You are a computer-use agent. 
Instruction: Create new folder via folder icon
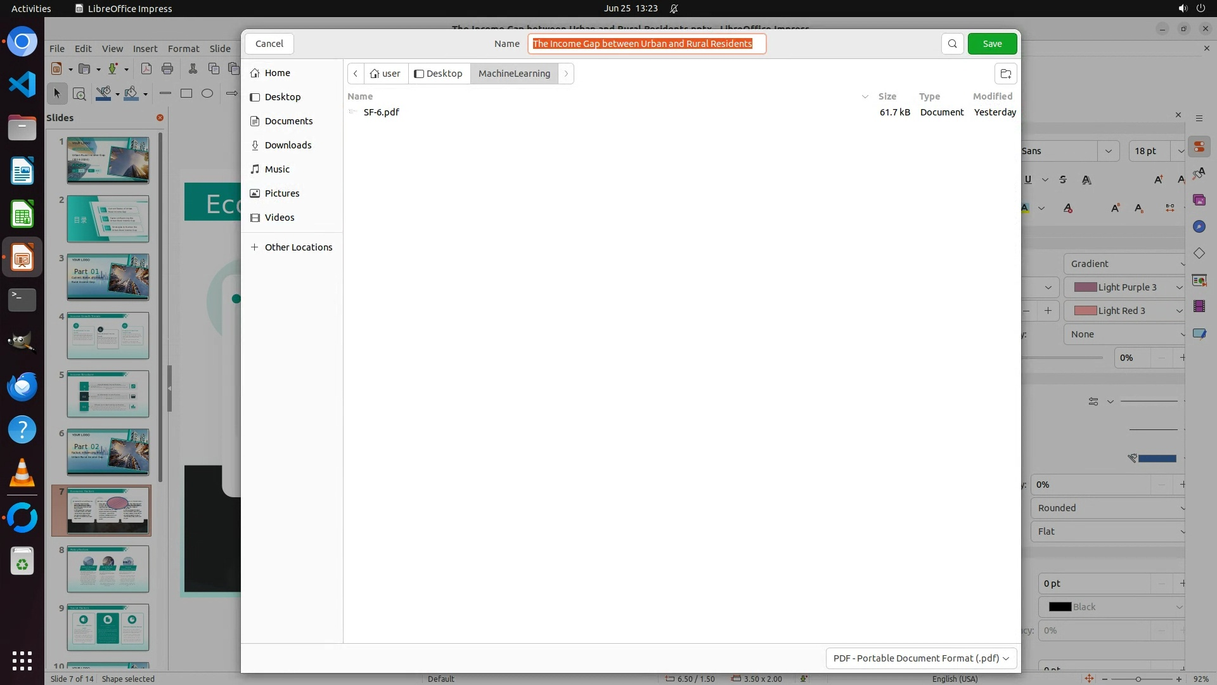1005,74
